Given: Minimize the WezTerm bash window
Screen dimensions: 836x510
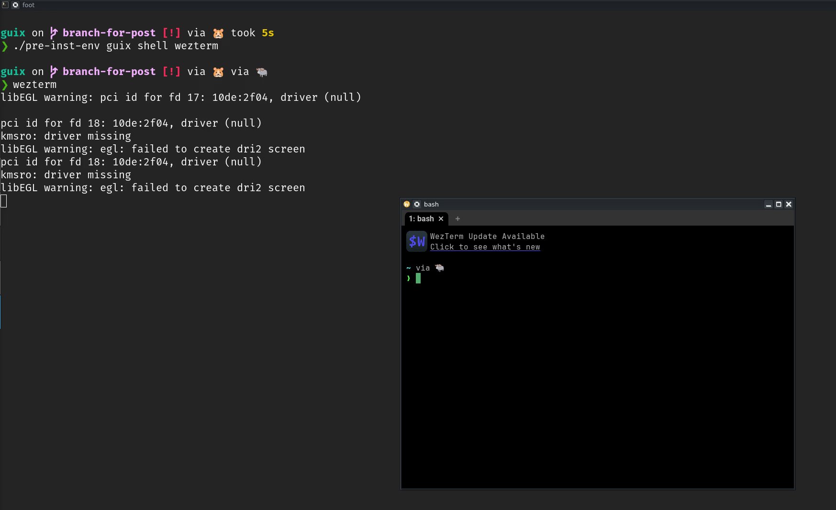Looking at the screenshot, I should click(769, 205).
